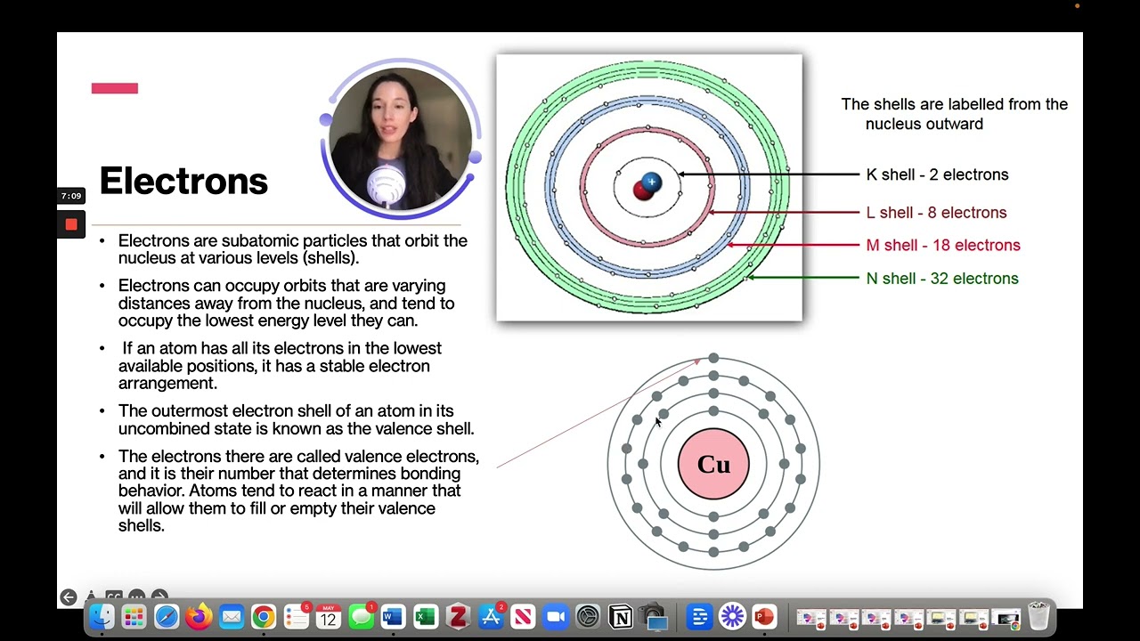
Task: Click the 7:09 recording timer
Action: click(71, 196)
